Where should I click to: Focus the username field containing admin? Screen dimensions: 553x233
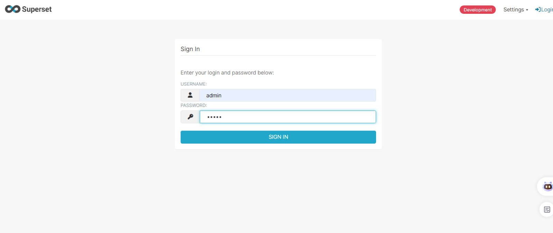coord(288,95)
